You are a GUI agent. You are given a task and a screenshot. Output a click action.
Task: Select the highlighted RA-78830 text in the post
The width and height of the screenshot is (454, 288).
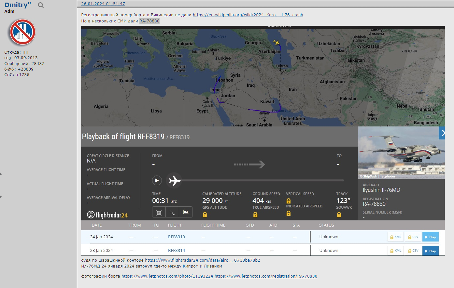149,21
